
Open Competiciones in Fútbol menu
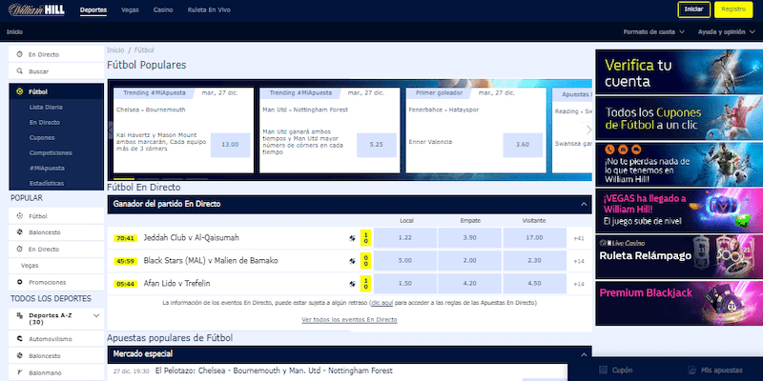(x=51, y=152)
